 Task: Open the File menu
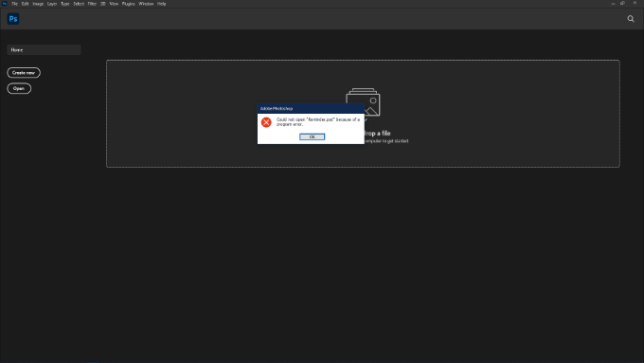coord(15,4)
